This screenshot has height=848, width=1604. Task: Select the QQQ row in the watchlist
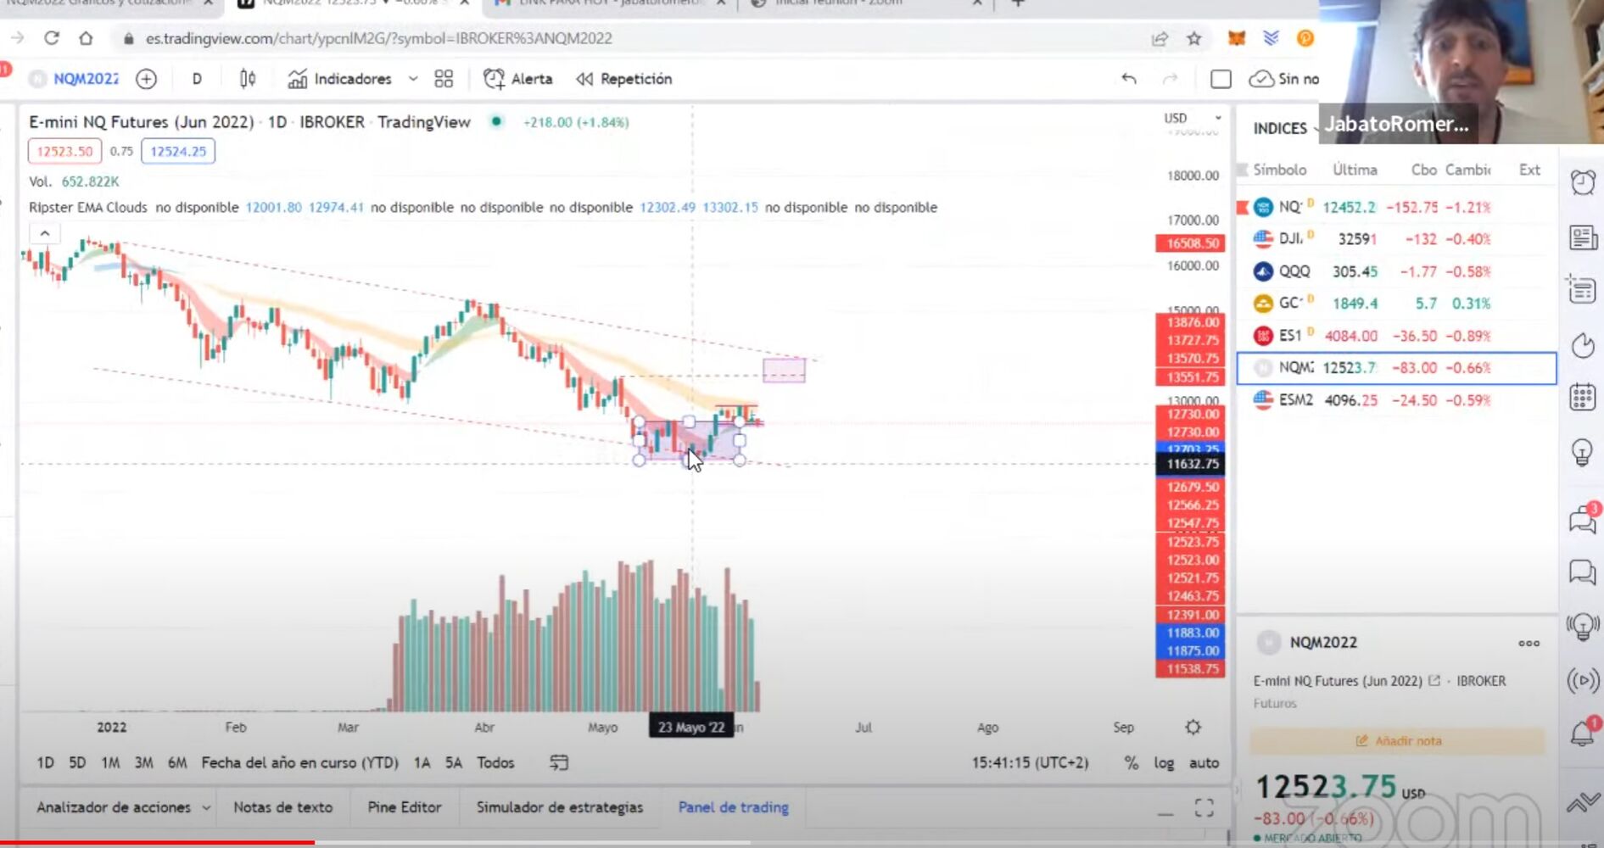[1396, 271]
